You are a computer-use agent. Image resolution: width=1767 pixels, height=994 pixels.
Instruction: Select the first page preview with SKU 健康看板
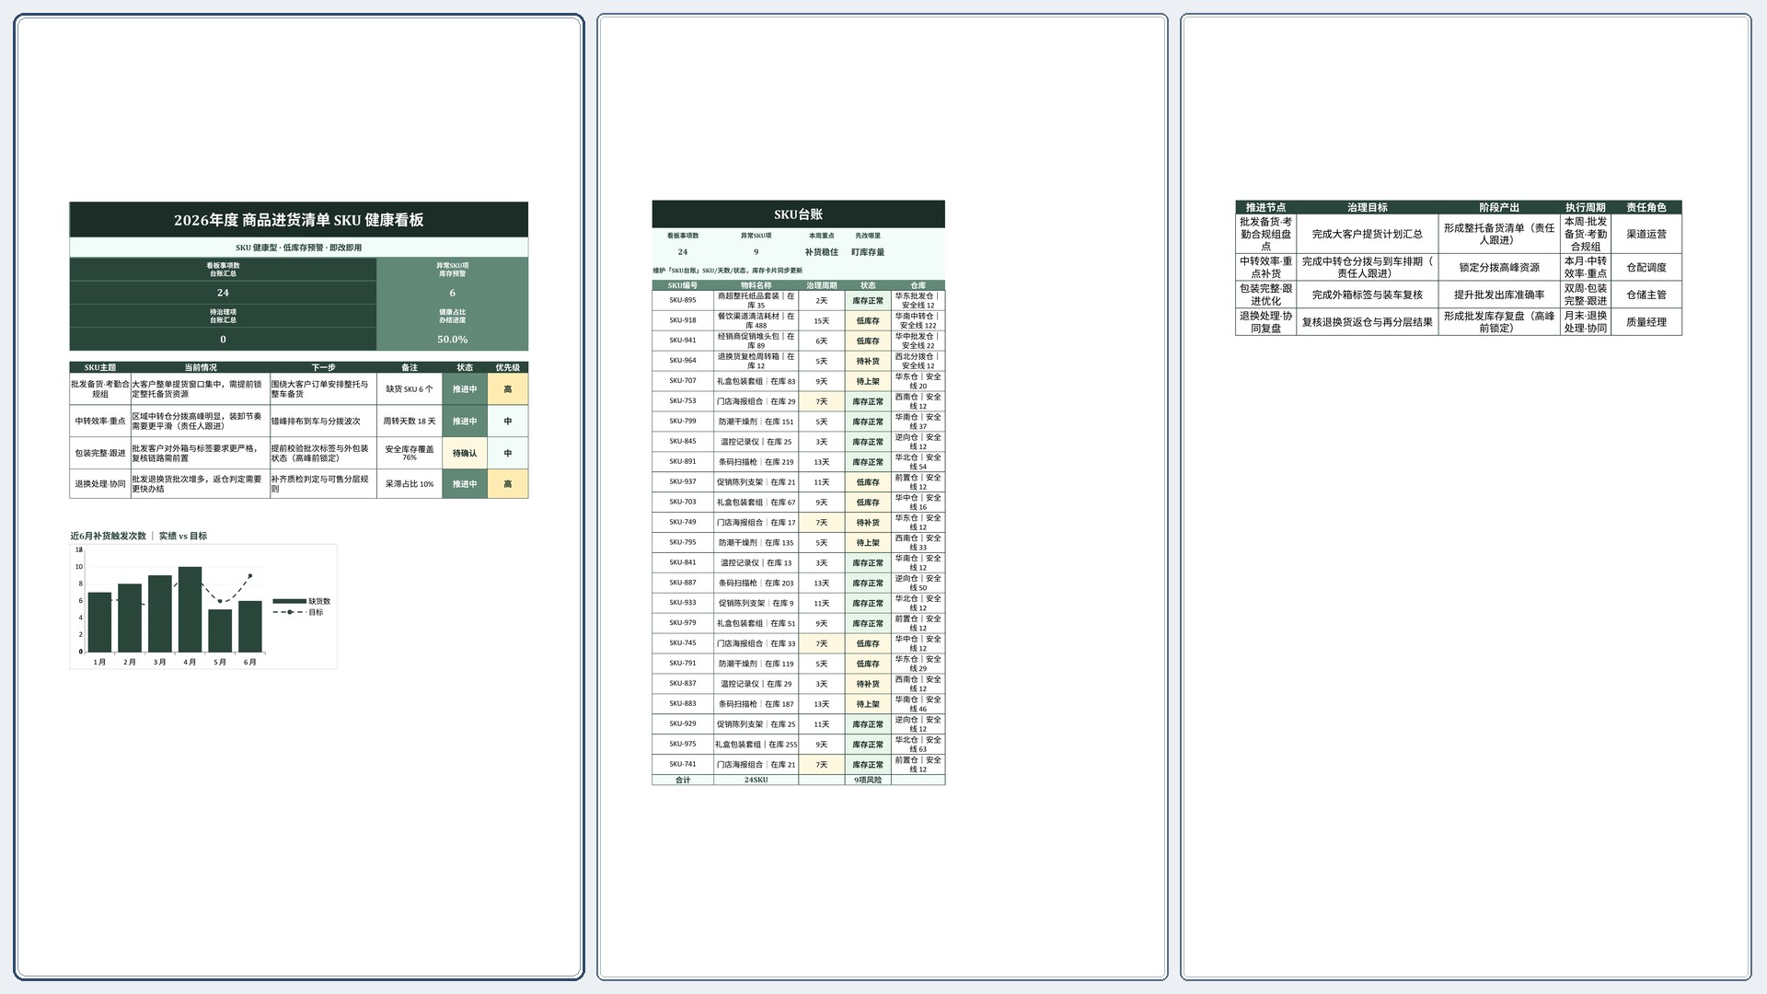pos(299,497)
